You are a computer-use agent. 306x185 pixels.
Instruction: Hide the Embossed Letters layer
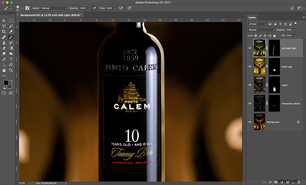pyautogui.click(x=250, y=104)
